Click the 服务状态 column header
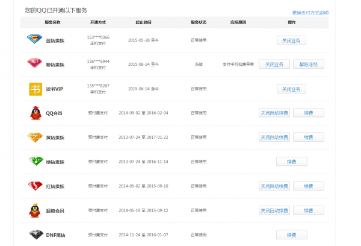The width and height of the screenshot is (361, 246). tap(199, 22)
